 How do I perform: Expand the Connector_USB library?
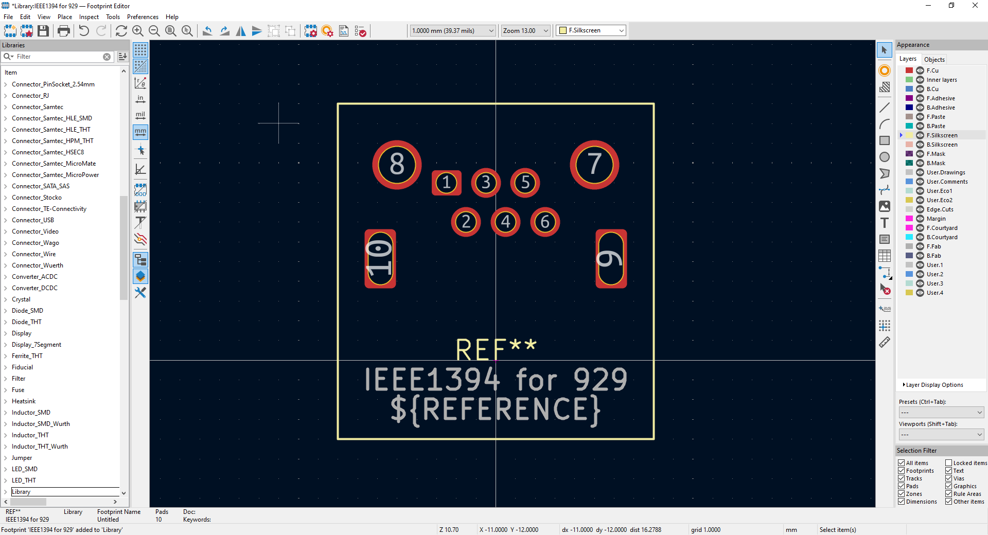(x=6, y=220)
